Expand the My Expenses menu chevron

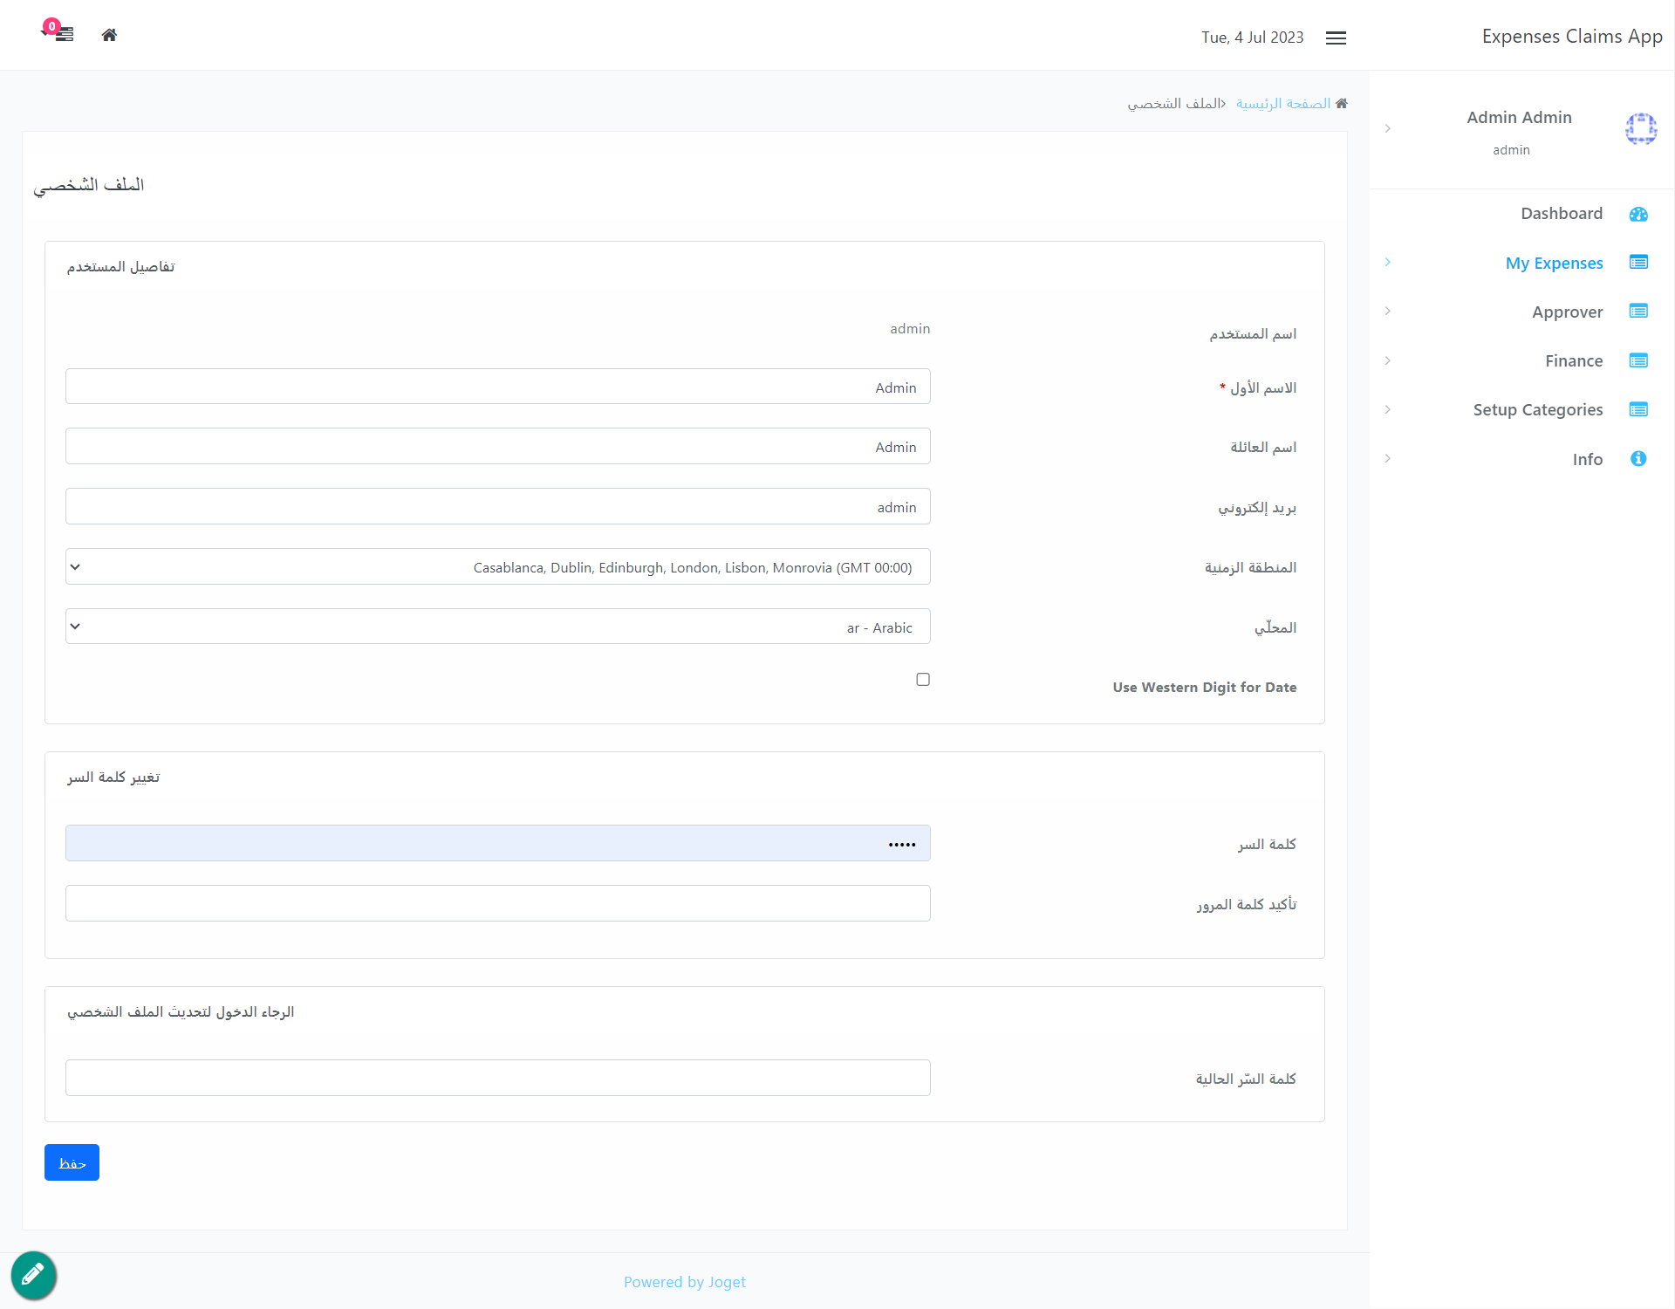(x=1388, y=263)
